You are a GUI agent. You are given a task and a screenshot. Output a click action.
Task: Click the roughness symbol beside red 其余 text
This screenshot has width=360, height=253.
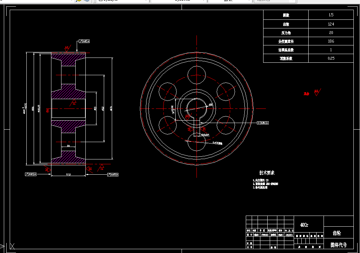click(x=317, y=92)
